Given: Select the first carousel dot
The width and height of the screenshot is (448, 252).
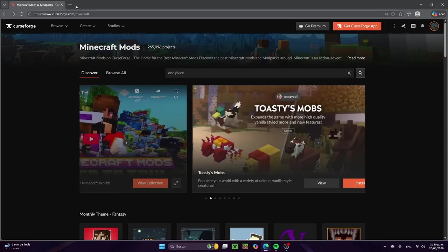Looking at the screenshot, I should click(x=206, y=198).
